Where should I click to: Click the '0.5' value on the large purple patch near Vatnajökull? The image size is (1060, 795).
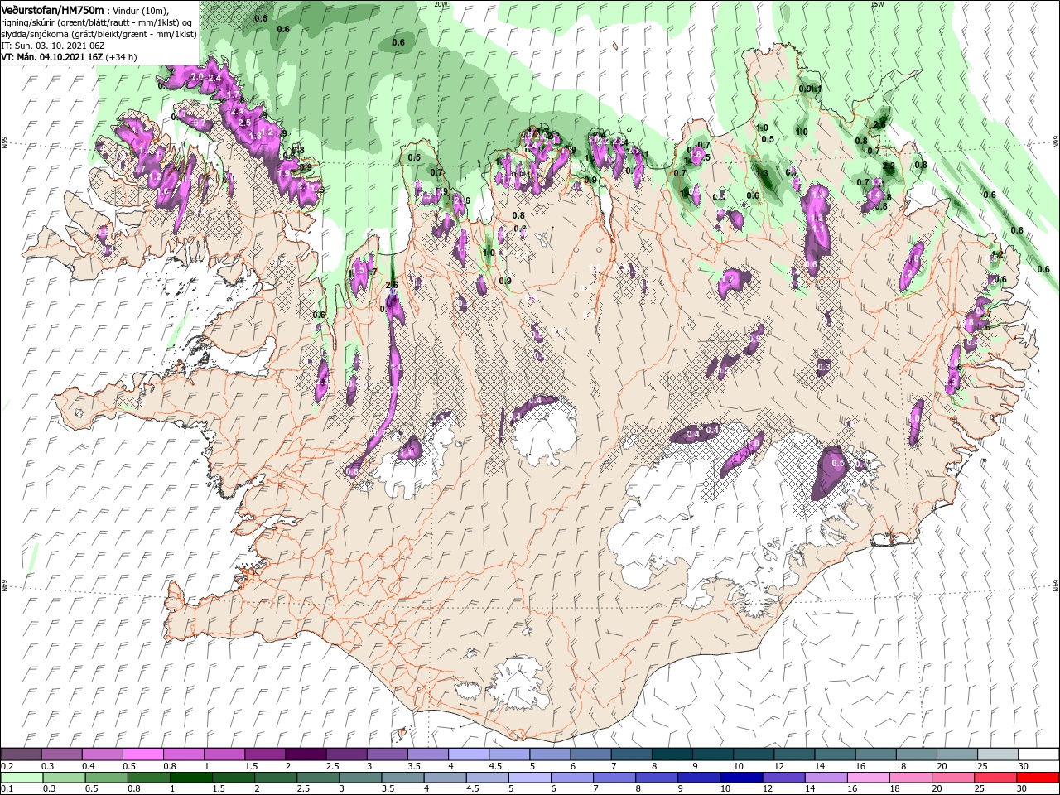pyautogui.click(x=837, y=463)
